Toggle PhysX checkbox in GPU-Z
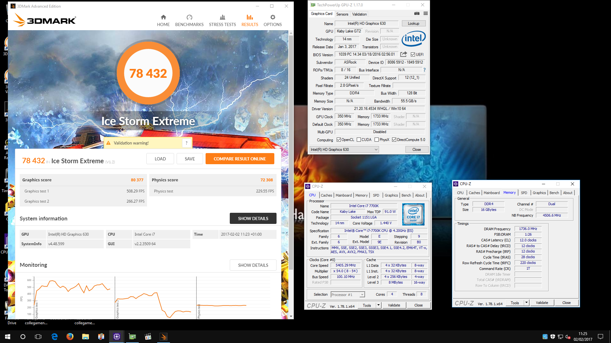 (377, 140)
